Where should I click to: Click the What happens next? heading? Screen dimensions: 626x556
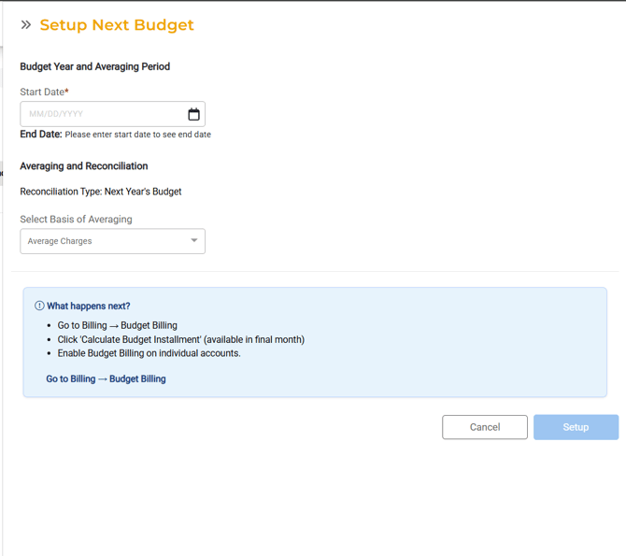pyautogui.click(x=89, y=307)
